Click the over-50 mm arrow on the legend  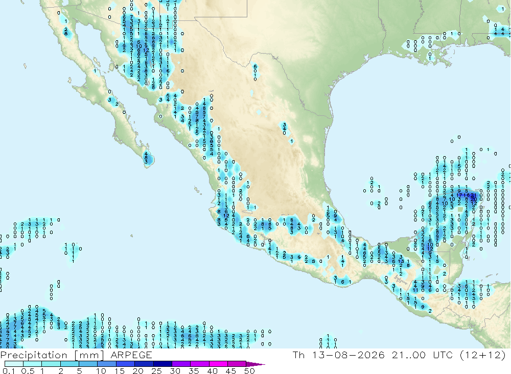[x=255, y=364]
